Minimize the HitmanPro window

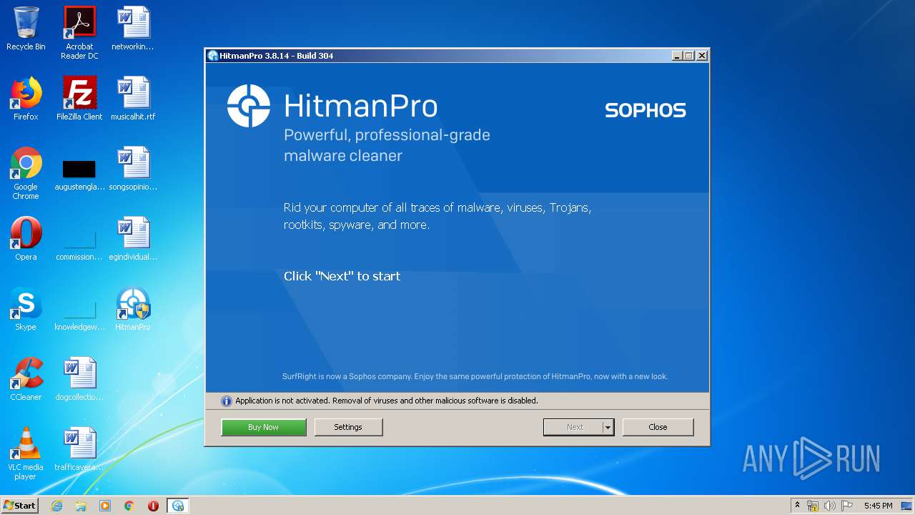(677, 56)
